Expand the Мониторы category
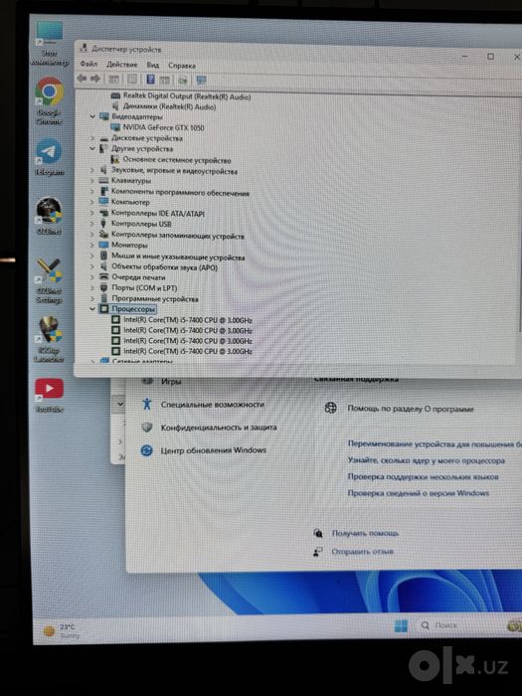Image resolution: width=522 pixels, height=696 pixels. (92, 245)
